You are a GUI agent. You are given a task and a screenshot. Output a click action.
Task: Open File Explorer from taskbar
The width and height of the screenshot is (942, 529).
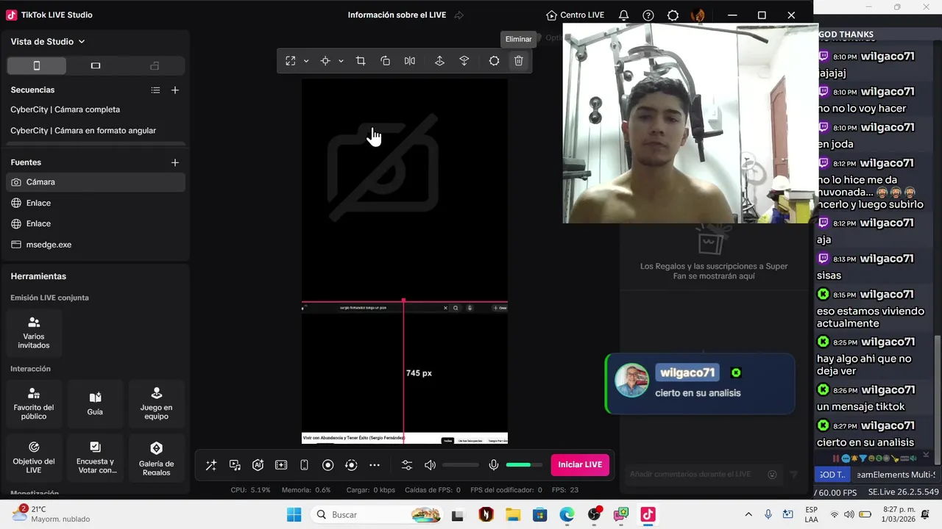[513, 515]
